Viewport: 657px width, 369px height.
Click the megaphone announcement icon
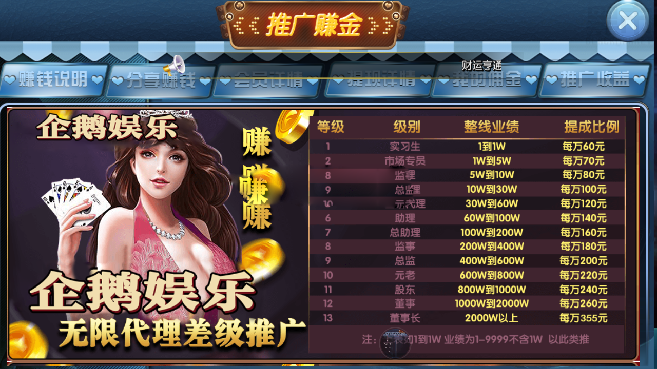click(x=175, y=66)
